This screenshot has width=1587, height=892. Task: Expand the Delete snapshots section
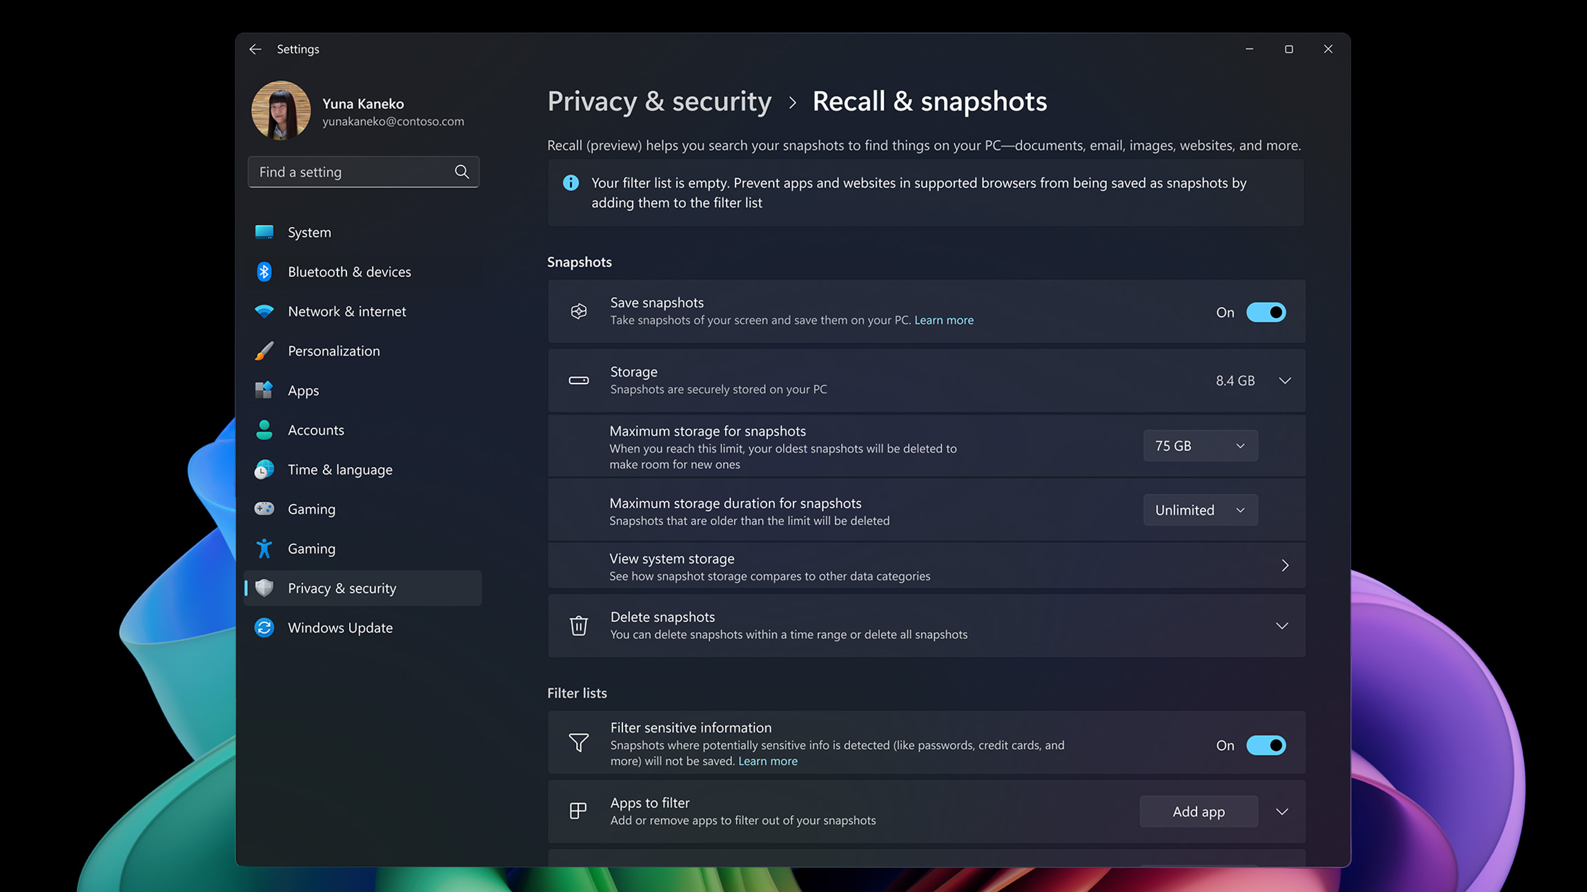point(1281,626)
